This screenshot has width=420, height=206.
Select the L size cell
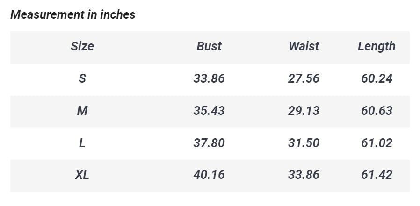(x=82, y=143)
